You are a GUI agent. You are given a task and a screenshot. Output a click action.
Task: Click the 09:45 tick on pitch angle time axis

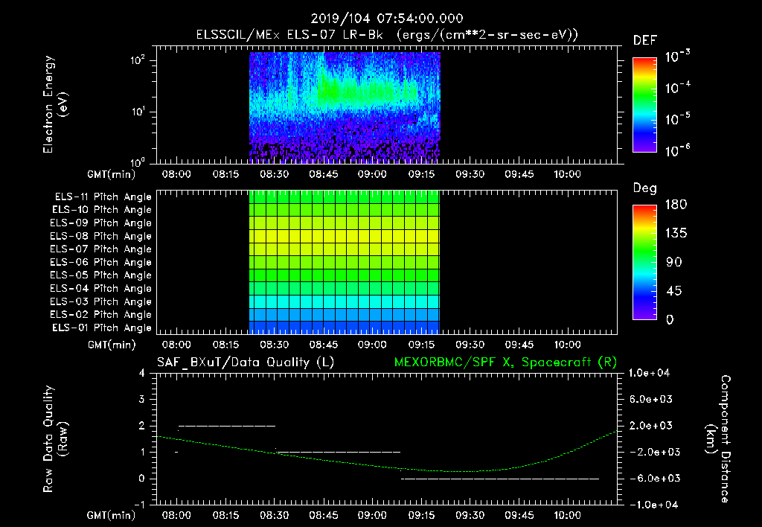(x=519, y=345)
